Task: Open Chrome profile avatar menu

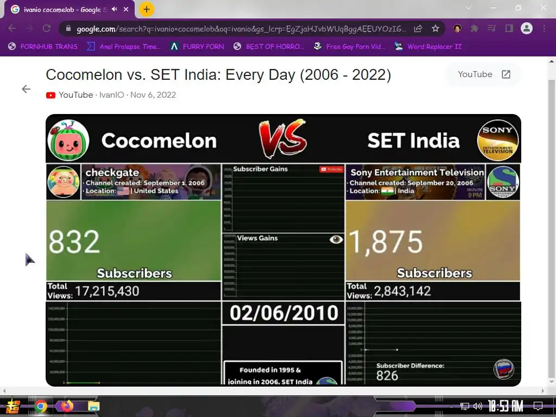Action: coord(527,28)
